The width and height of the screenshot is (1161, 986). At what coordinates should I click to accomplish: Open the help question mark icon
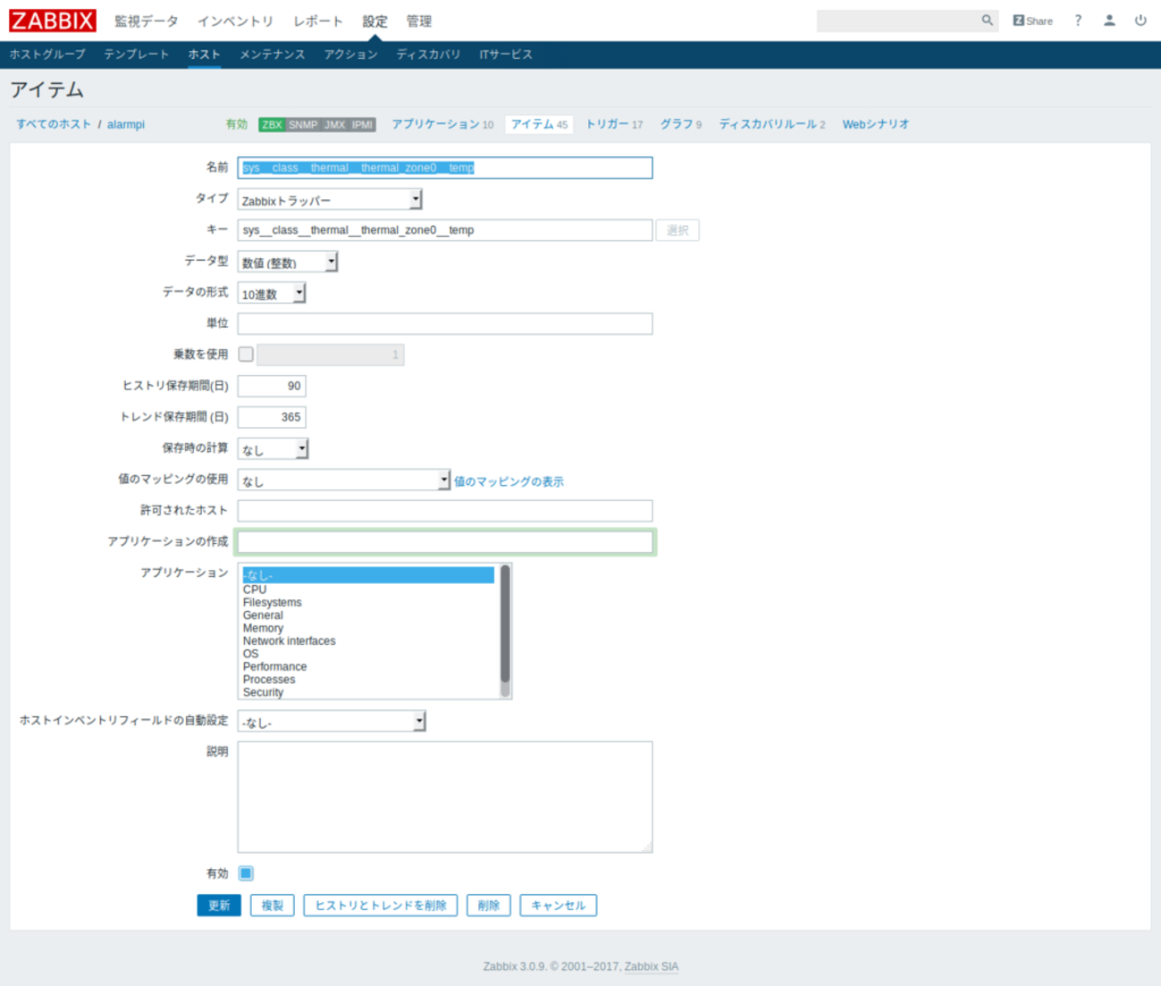tap(1078, 21)
